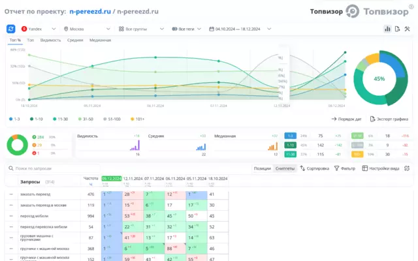The height and width of the screenshot is (261, 418).
Task: Click the highlighted 09.12.2024 date column header
Action: pos(112,178)
